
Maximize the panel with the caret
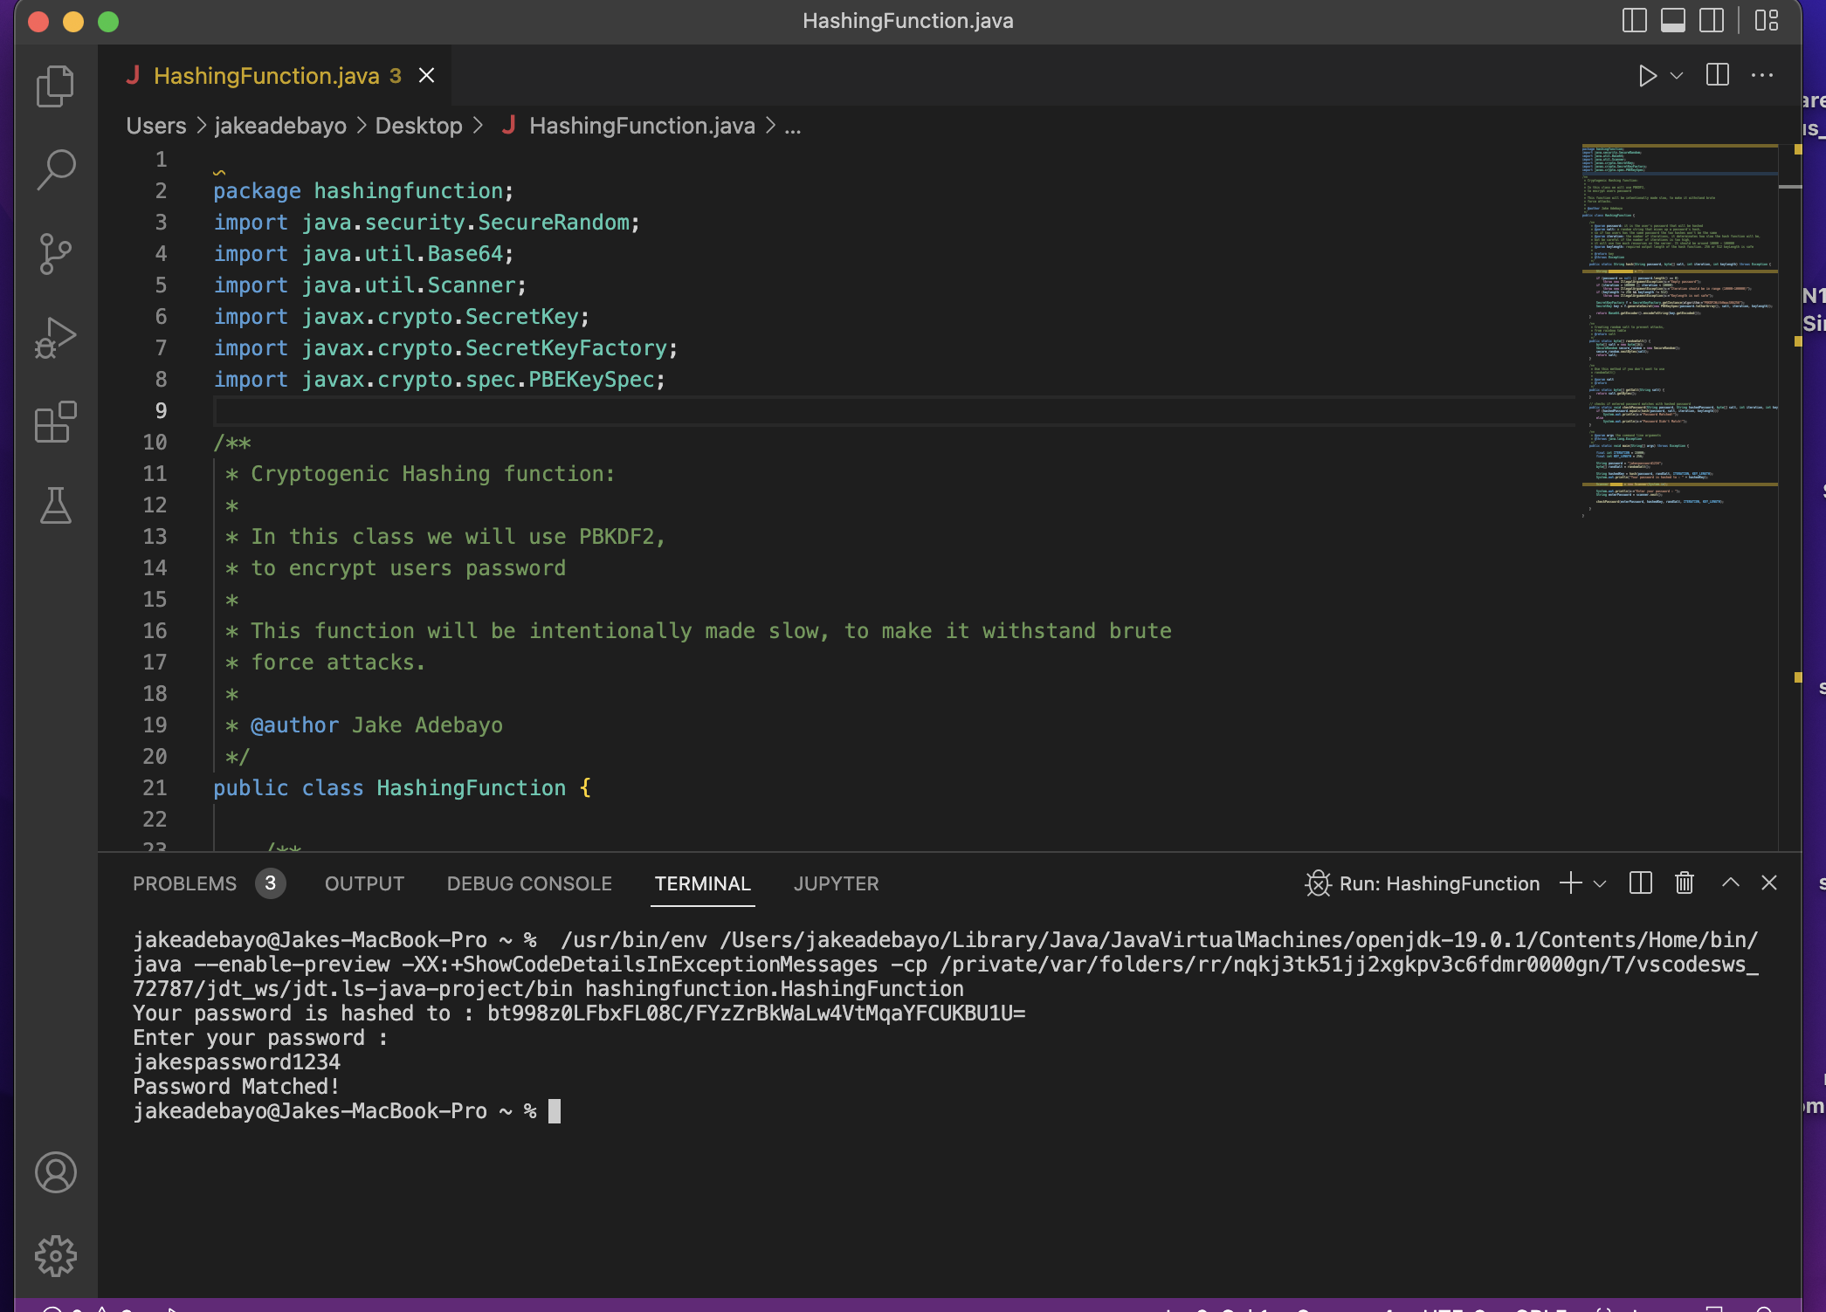[1730, 883]
